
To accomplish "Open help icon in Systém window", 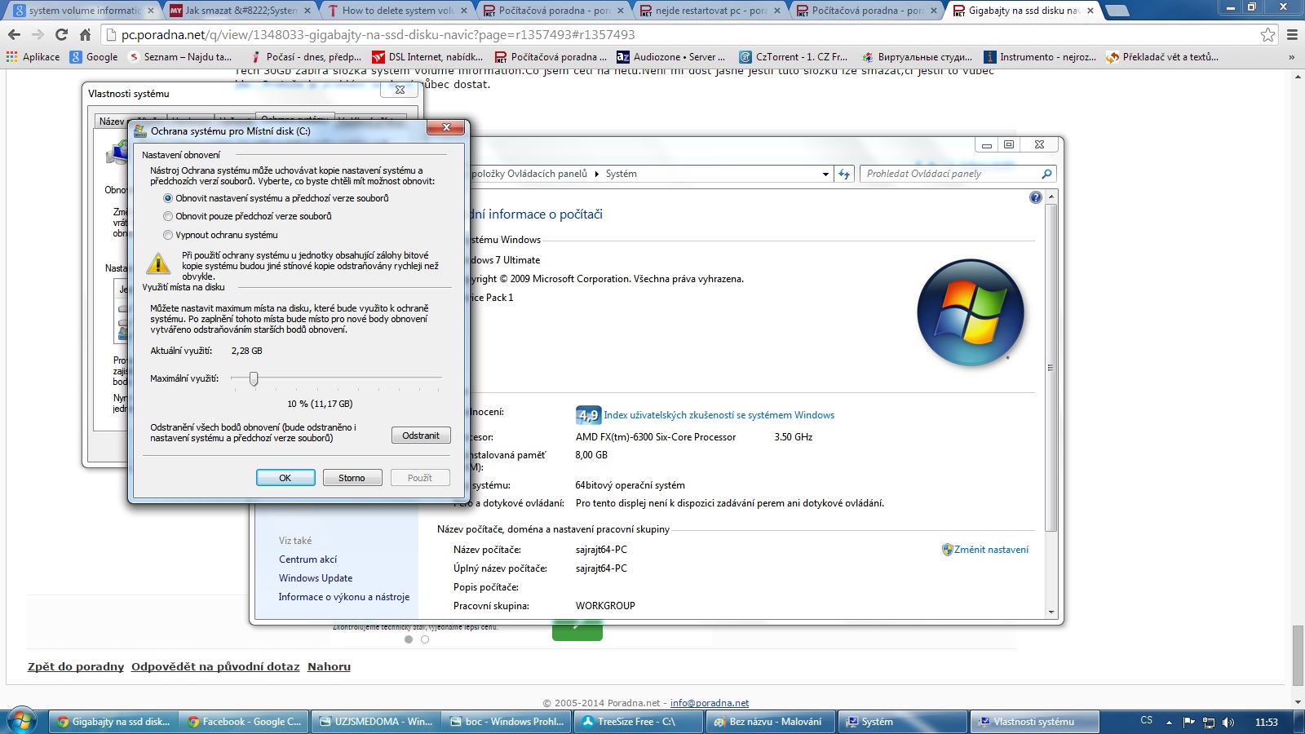I will point(1035,197).
